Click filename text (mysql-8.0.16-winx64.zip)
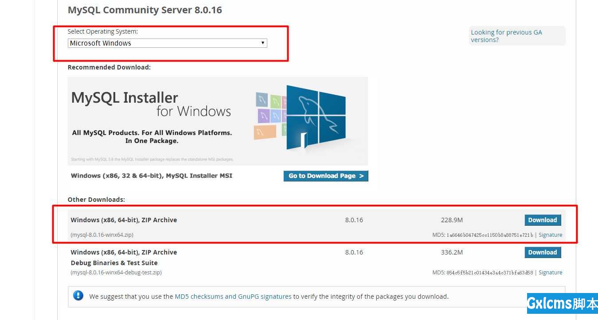The width and height of the screenshot is (598, 320). [x=102, y=235]
